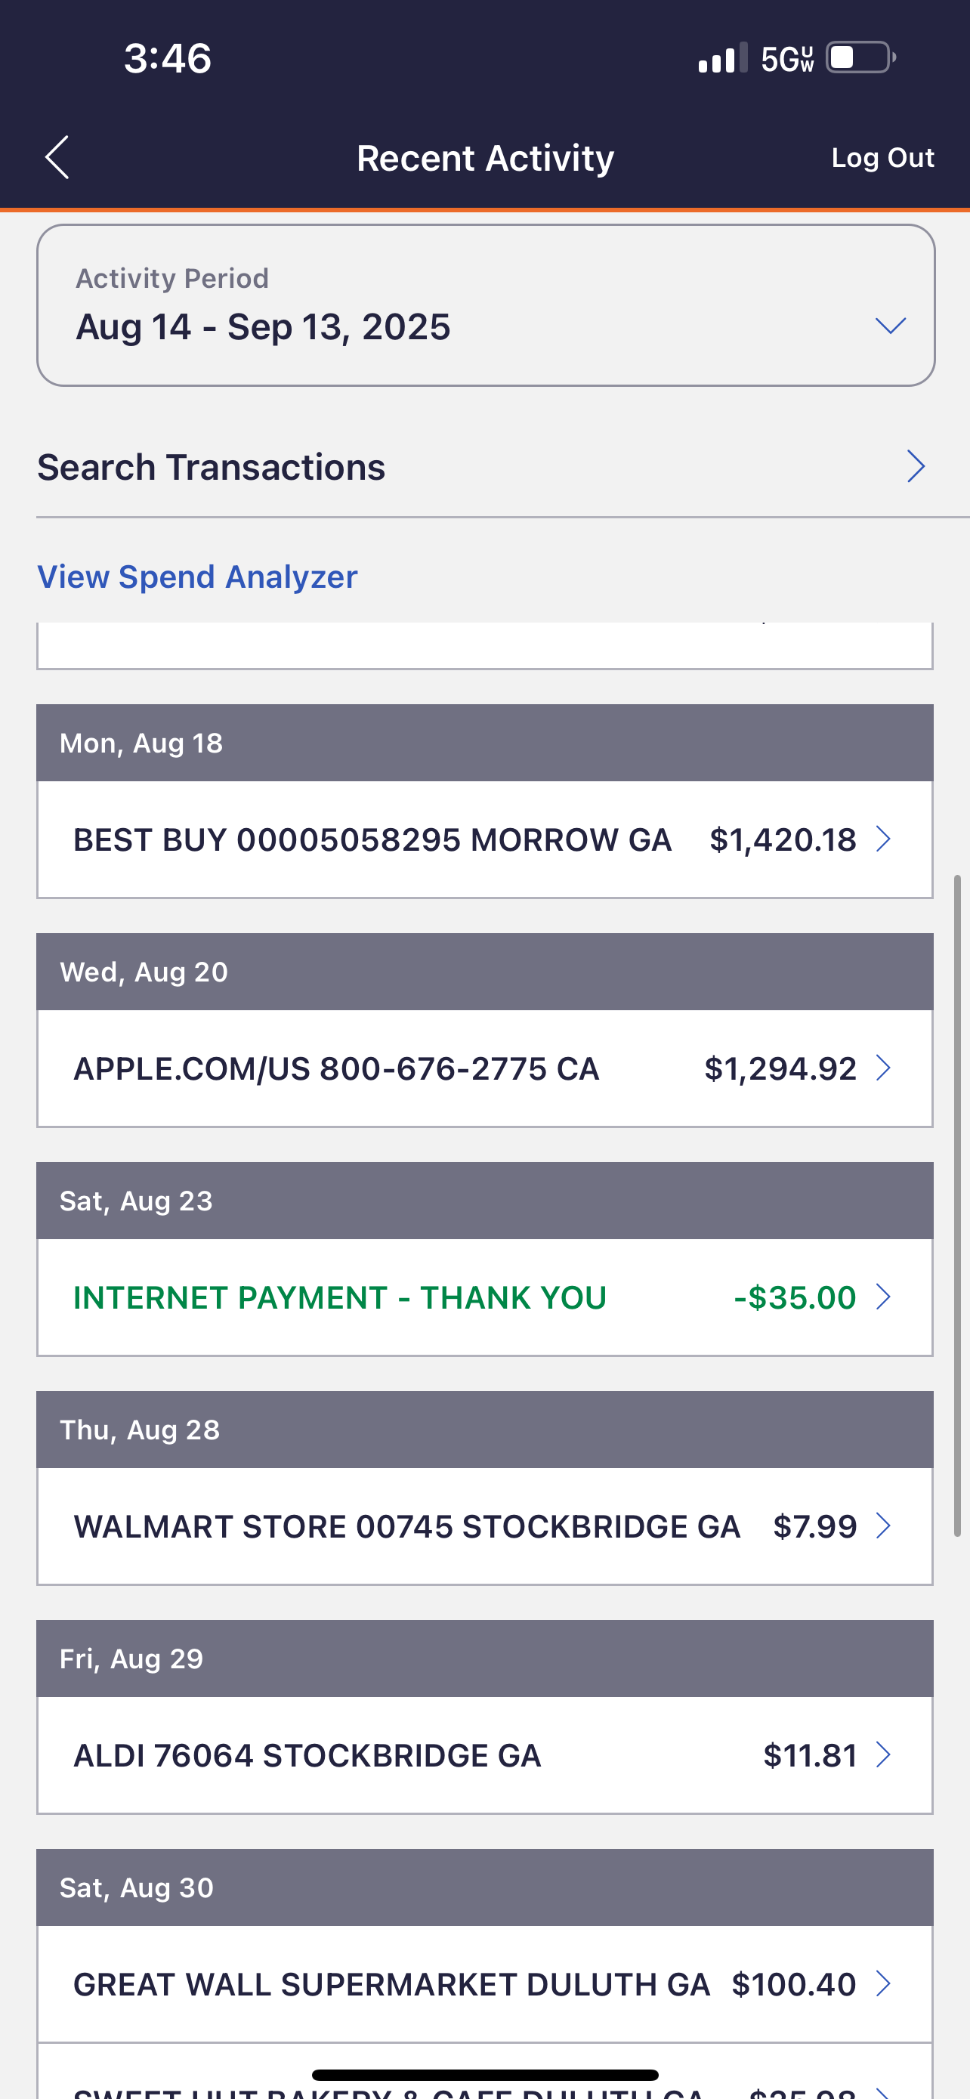The width and height of the screenshot is (970, 2099).
Task: Tap chevron beside $7.99 Walmart charge
Action: pyautogui.click(x=883, y=1526)
